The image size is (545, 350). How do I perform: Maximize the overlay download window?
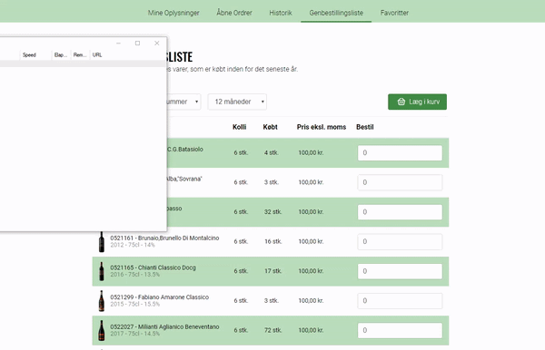138,43
